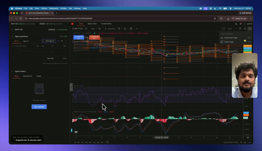Open the Executed (2) orders tab
Image resolution: width=262 pixels, height=151 pixels.
point(27,76)
